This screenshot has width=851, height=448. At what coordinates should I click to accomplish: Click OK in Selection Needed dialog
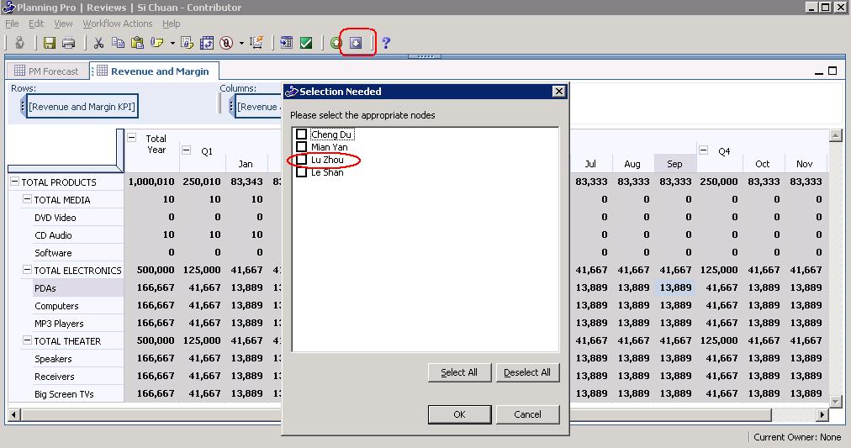[x=458, y=414]
